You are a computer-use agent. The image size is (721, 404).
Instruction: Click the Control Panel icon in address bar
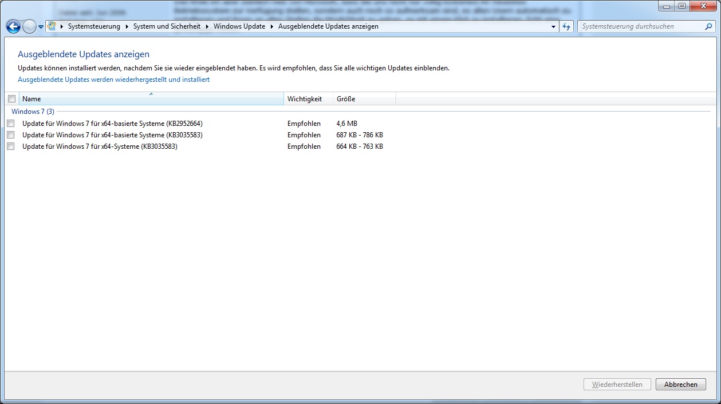(52, 26)
